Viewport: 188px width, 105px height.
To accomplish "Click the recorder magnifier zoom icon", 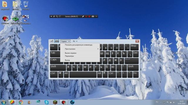I will tap(57, 16).
